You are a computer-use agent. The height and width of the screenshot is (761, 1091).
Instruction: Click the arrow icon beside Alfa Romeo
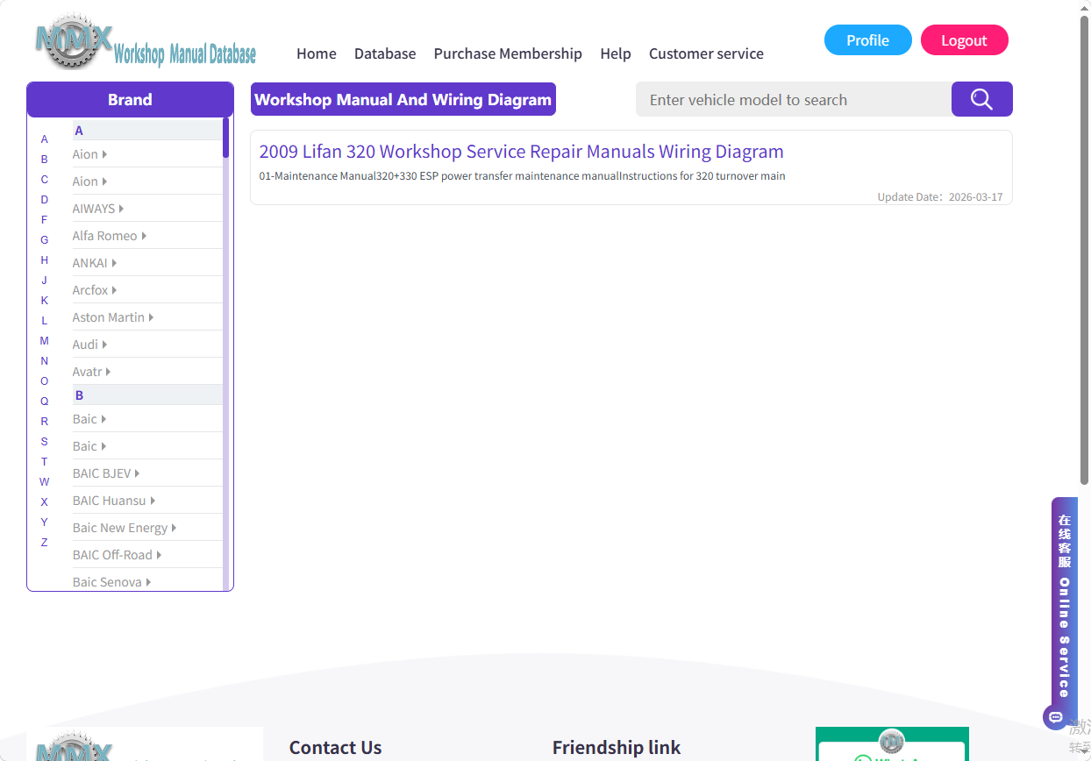[x=144, y=236]
